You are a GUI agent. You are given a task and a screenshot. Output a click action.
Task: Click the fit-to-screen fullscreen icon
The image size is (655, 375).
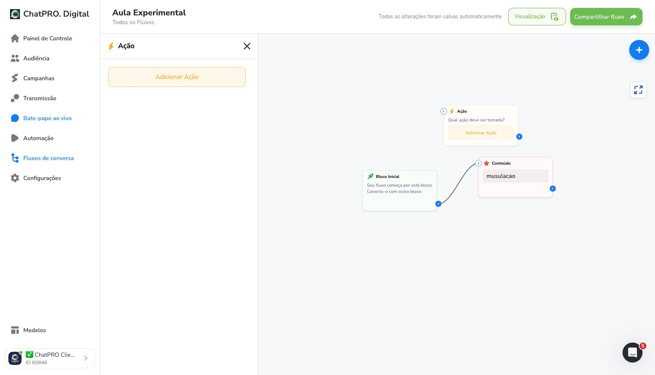pos(638,90)
